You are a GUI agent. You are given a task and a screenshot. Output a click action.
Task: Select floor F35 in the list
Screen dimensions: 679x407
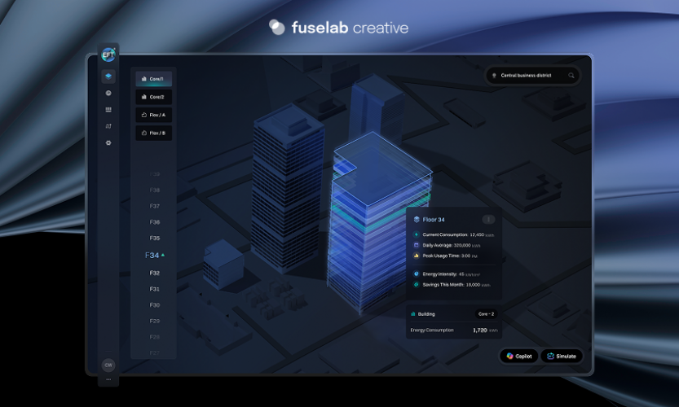[155, 238]
